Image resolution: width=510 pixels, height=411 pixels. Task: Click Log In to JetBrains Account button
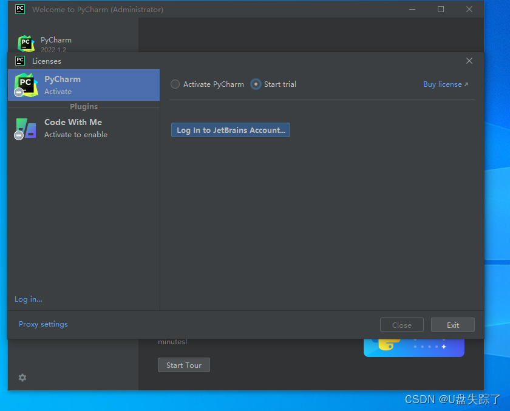231,130
